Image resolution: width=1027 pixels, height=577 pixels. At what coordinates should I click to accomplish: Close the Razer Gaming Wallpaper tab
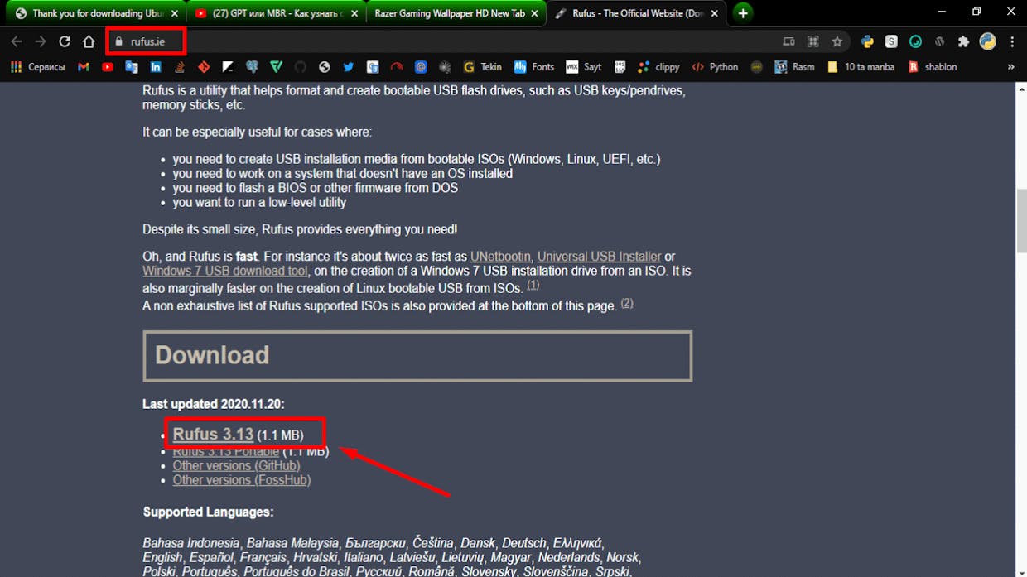[534, 13]
